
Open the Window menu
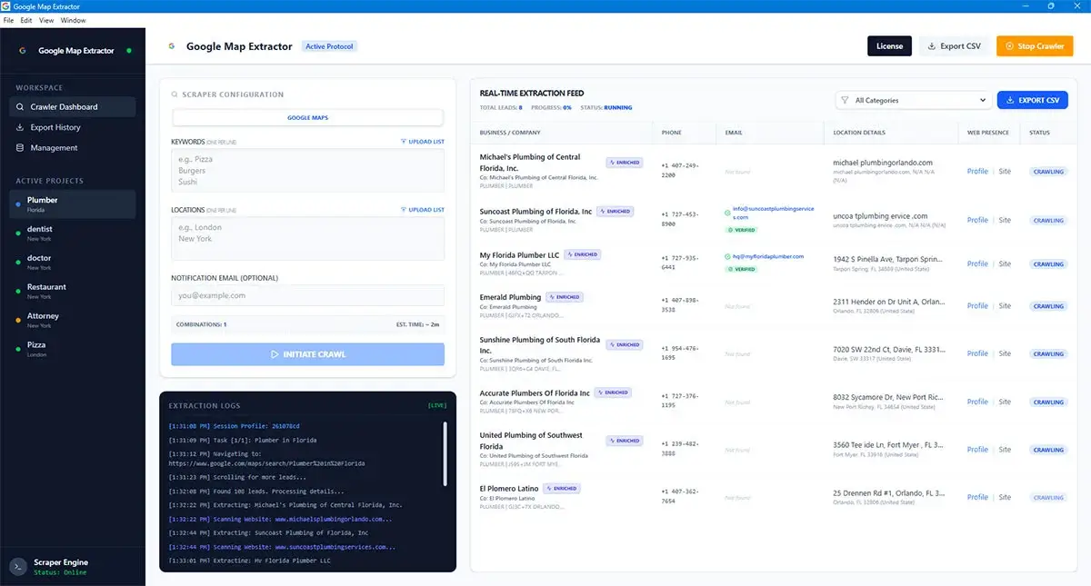point(74,20)
